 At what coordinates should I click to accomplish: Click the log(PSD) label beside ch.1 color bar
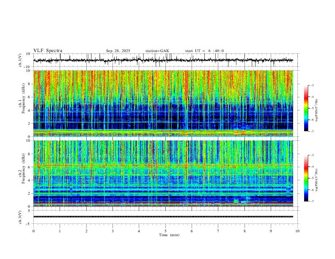click(316, 110)
